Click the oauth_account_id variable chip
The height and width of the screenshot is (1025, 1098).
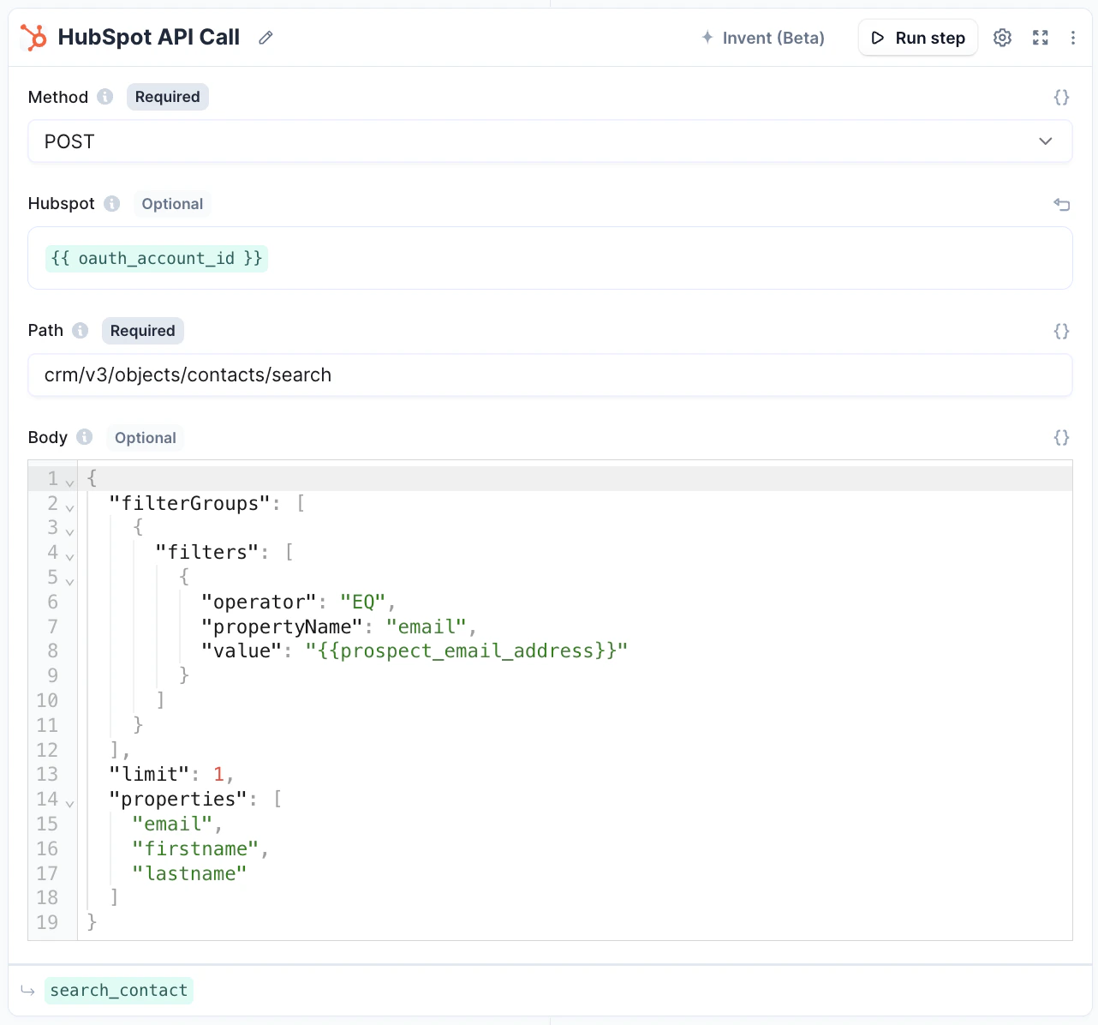click(x=157, y=258)
